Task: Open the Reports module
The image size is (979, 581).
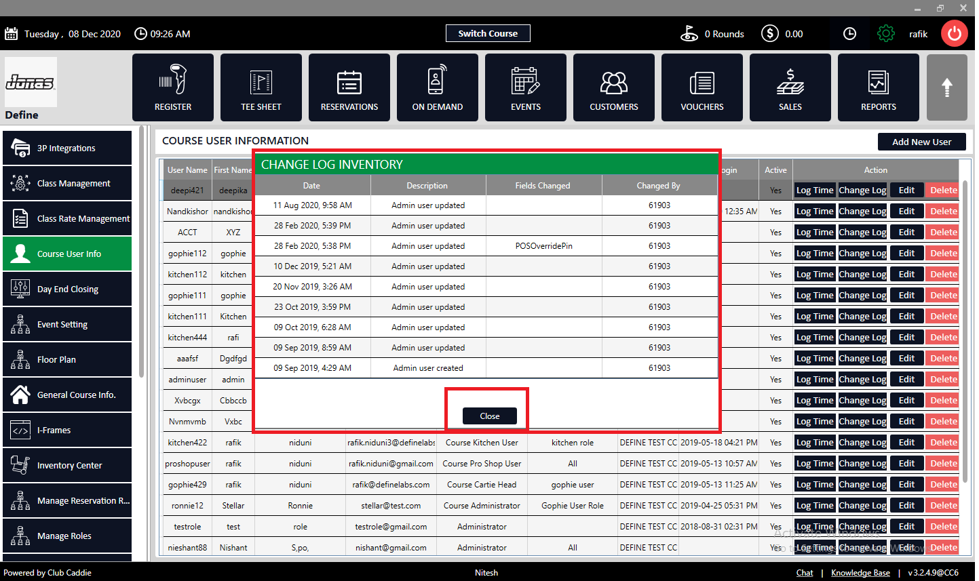Action: [x=879, y=87]
